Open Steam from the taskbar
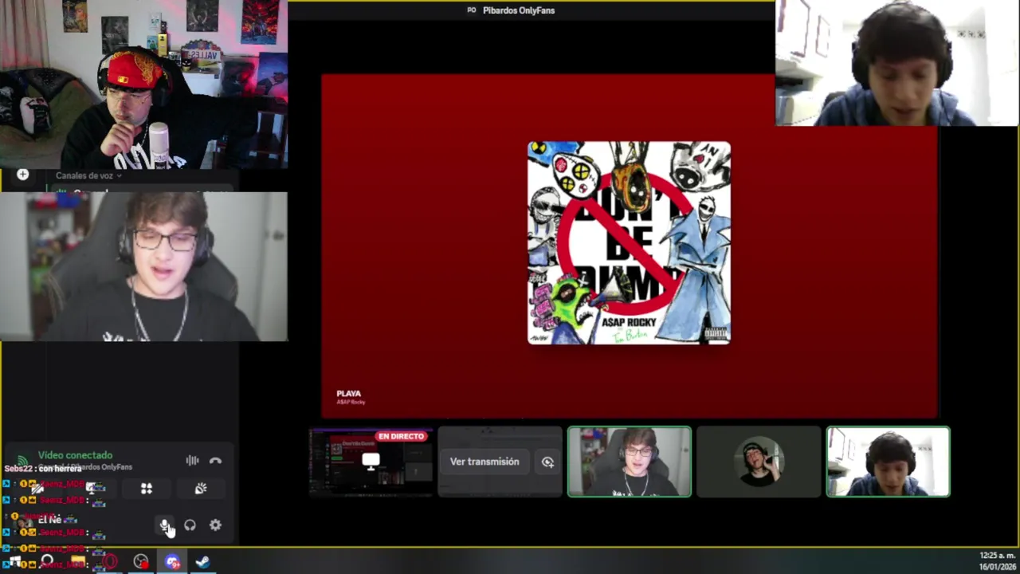Image resolution: width=1020 pixels, height=574 pixels. click(x=202, y=562)
